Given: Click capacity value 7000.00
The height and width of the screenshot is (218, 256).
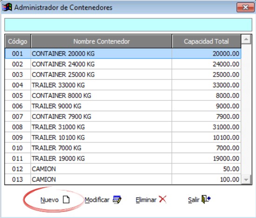Looking at the screenshot, I should point(228,148).
